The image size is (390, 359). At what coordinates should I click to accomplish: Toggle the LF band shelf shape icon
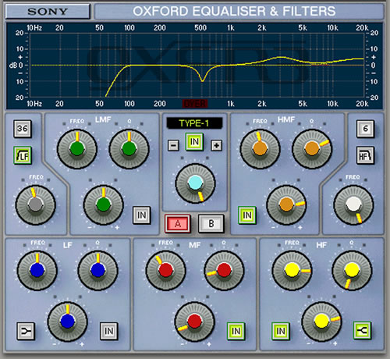click(x=26, y=331)
